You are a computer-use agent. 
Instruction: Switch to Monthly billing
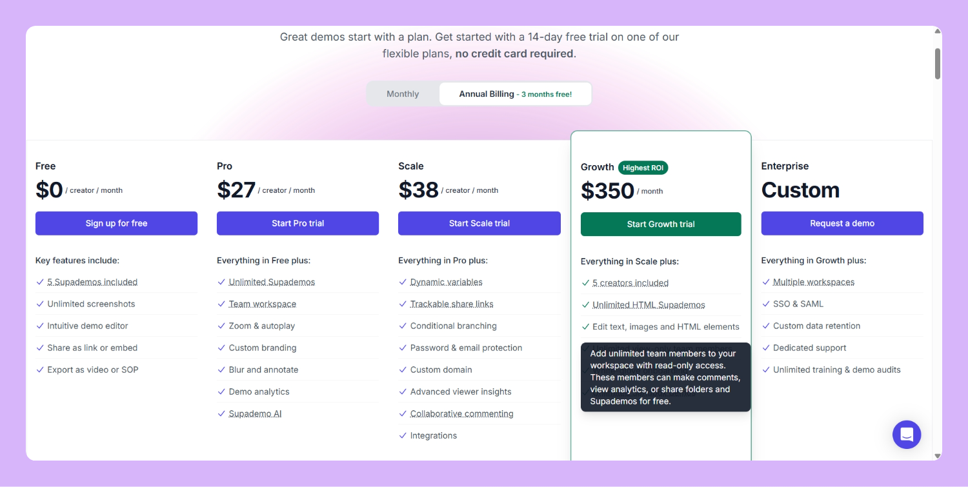[403, 94]
